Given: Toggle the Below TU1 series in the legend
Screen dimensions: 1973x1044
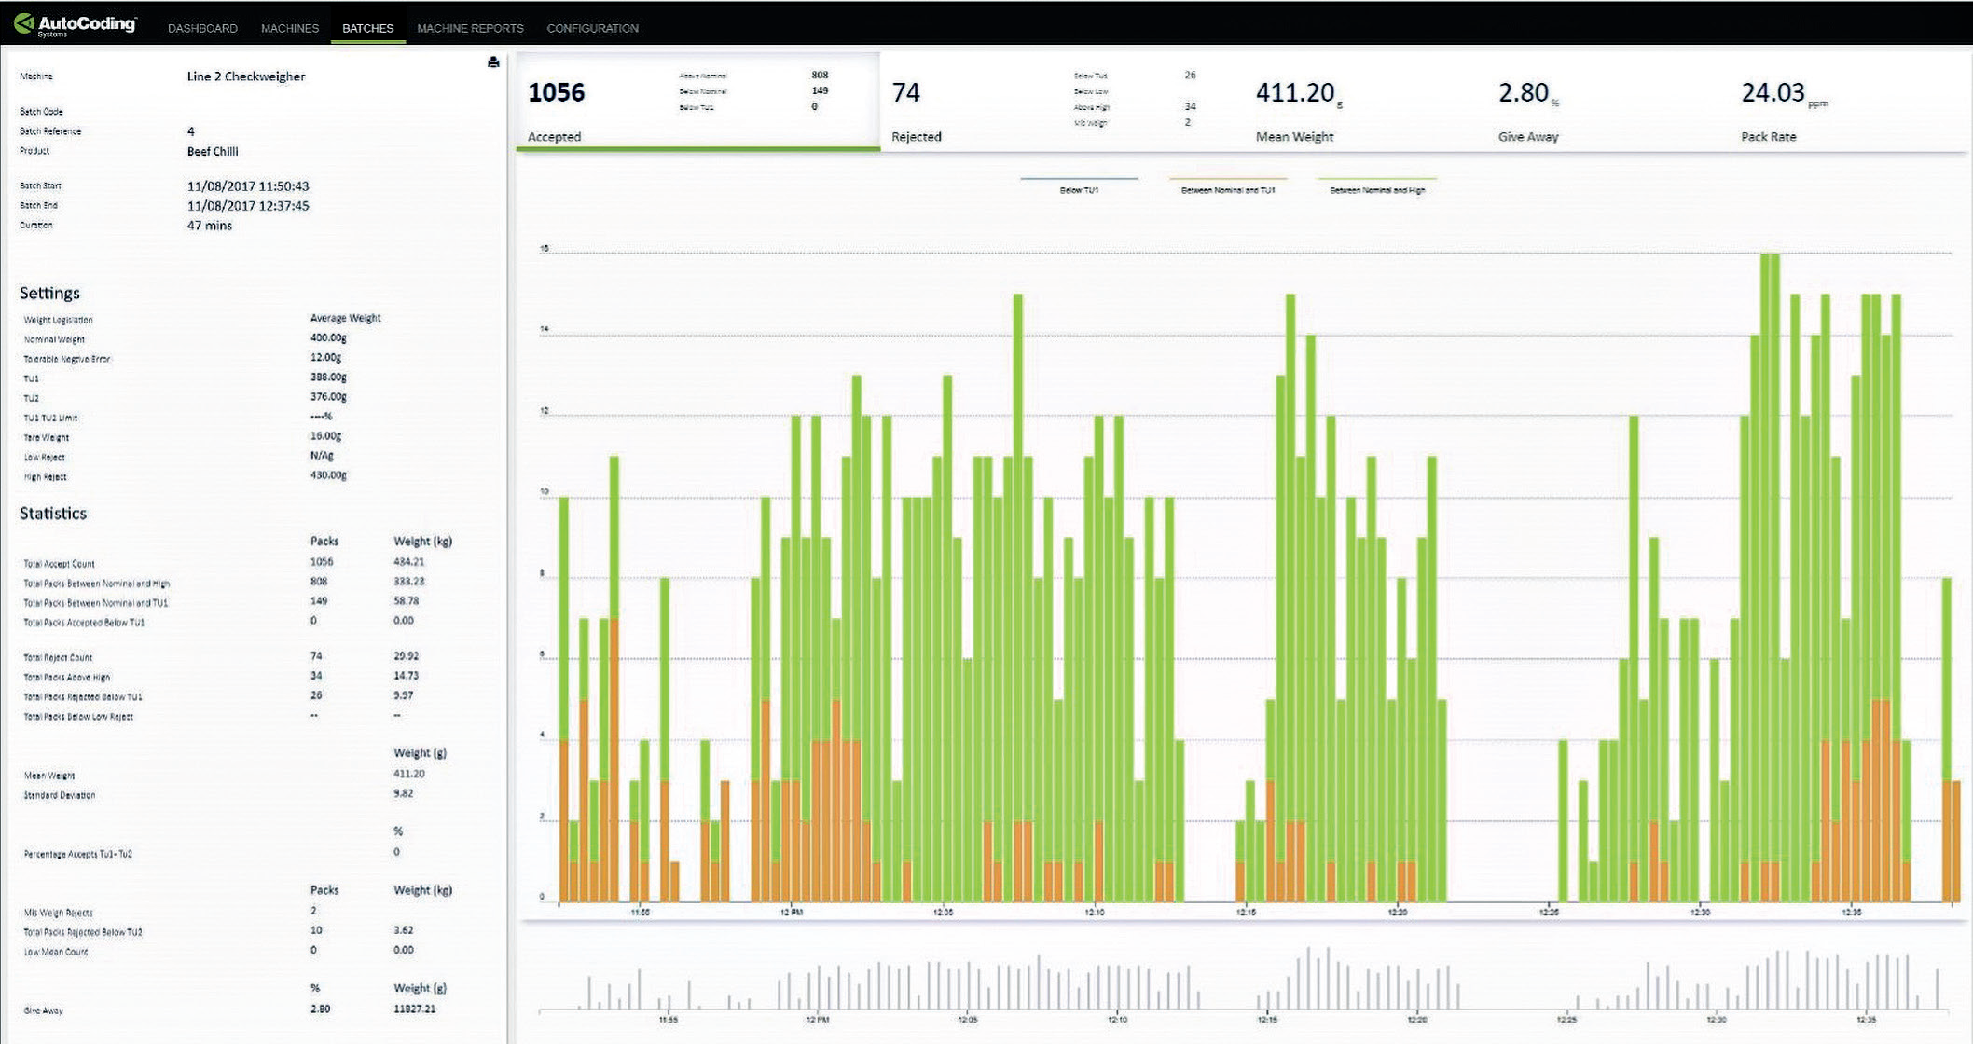Looking at the screenshot, I should pyautogui.click(x=1080, y=186).
